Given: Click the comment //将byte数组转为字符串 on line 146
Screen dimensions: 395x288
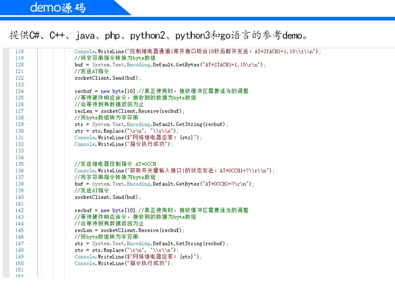Looking at the screenshot, I should [x=106, y=237].
